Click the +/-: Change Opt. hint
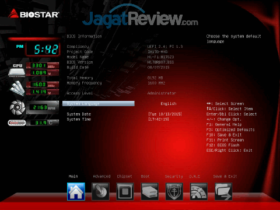The height and width of the screenshot is (210, 280). click(x=224, y=120)
